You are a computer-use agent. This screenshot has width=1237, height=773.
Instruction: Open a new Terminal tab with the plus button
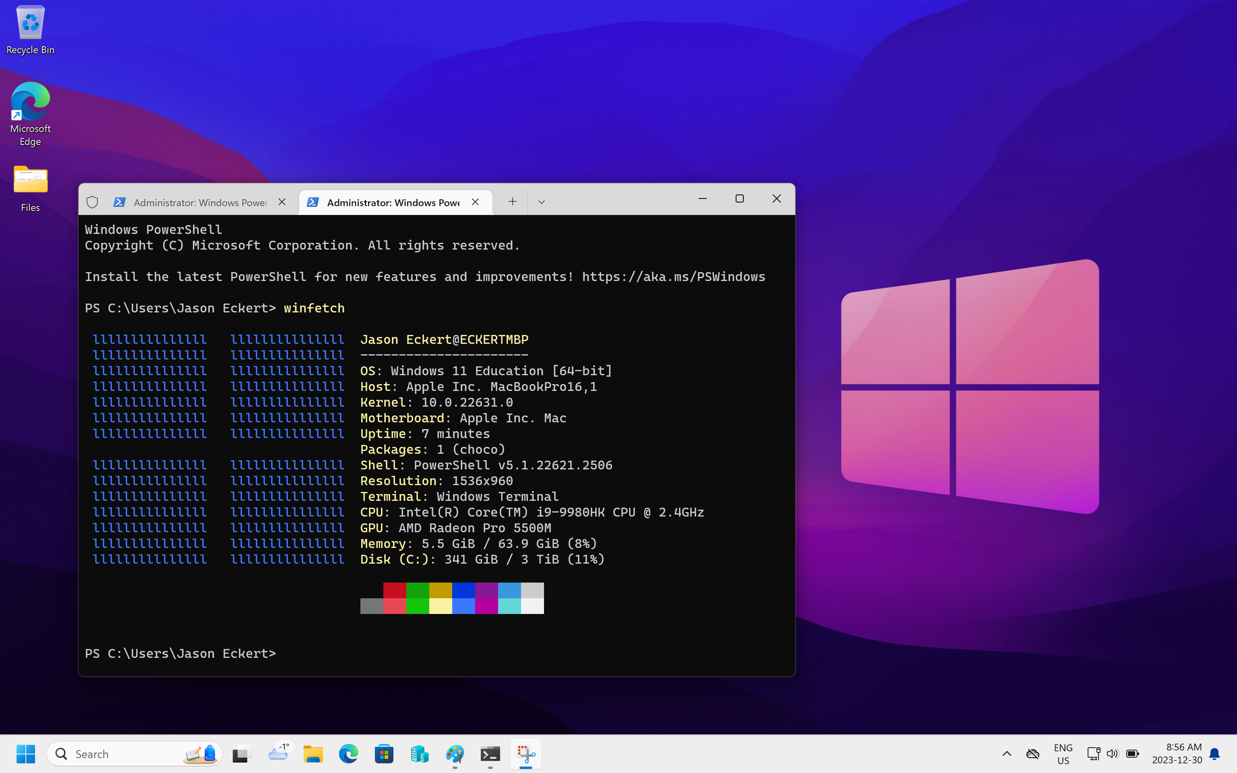512,201
